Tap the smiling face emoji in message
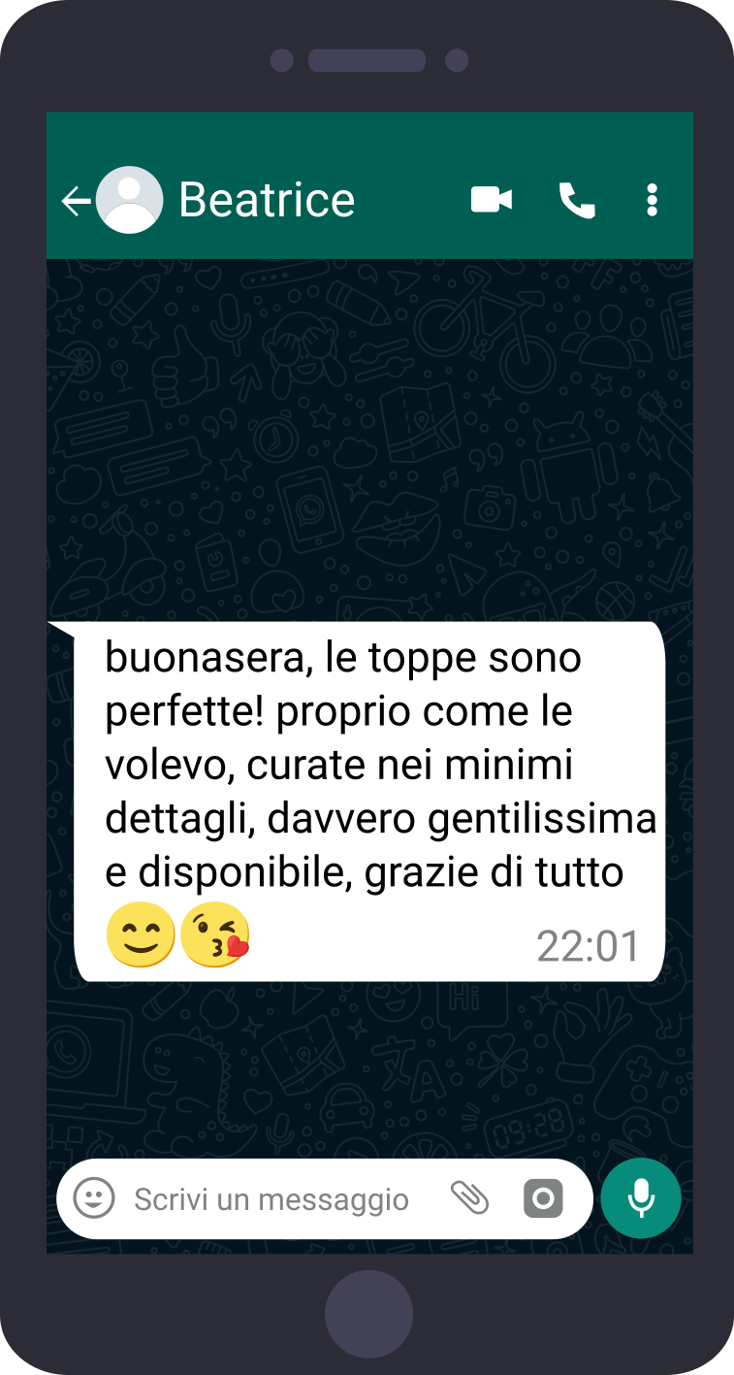Viewport: 734px width, 1375px height. pos(141,937)
